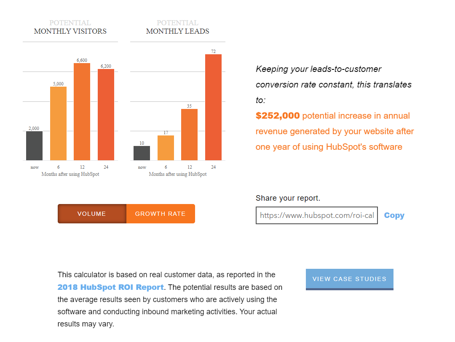Click the Potential Monthly Leads chart title

177,27
